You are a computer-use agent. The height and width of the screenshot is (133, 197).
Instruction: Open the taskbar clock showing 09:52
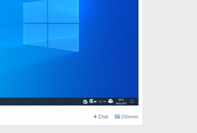click(x=121, y=100)
